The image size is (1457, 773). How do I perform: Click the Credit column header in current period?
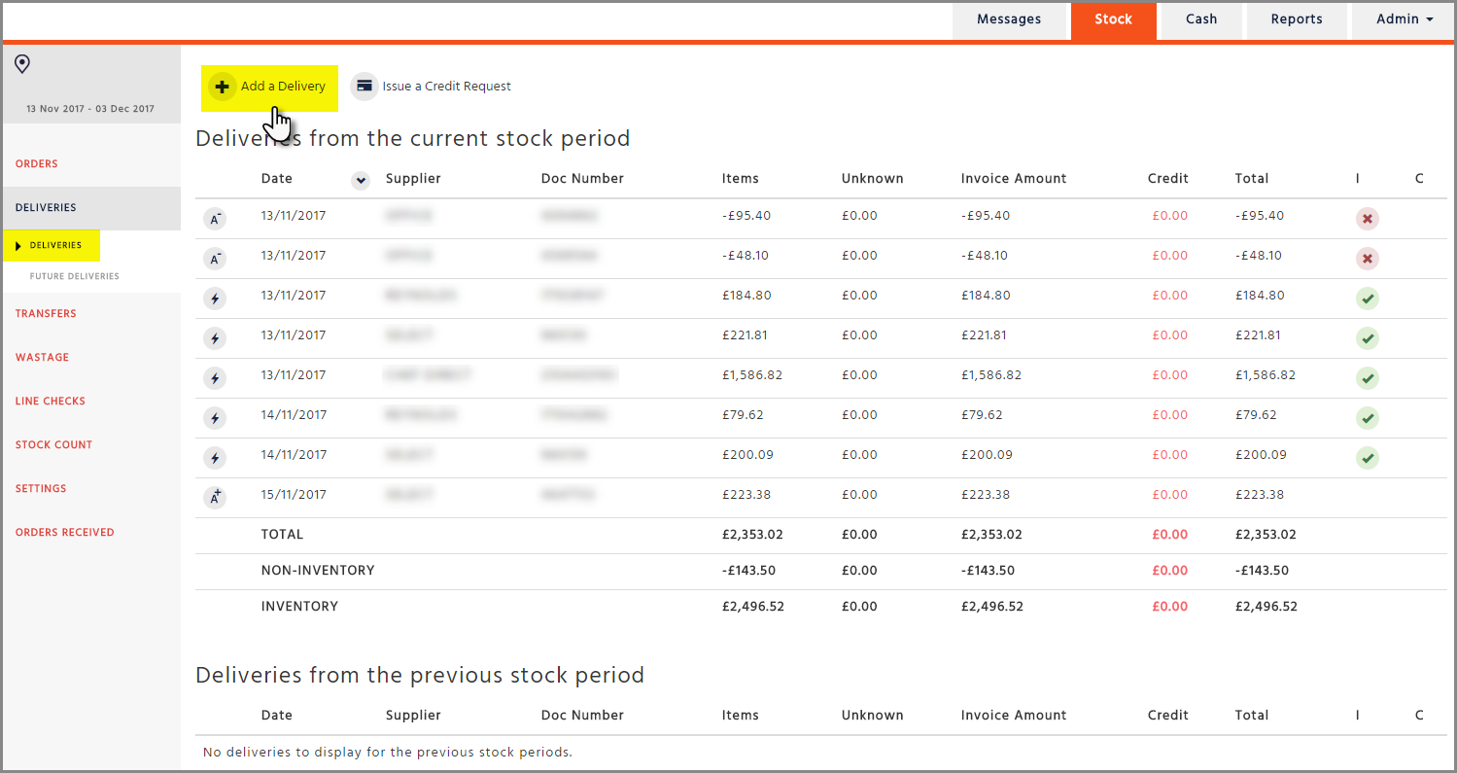1168,178
